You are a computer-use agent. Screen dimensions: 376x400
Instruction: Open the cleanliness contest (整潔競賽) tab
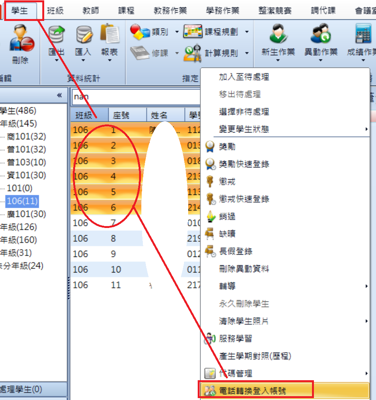click(275, 11)
